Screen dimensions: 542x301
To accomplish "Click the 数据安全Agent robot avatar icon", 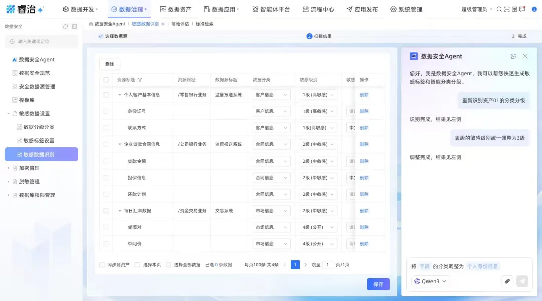I will coord(414,56).
